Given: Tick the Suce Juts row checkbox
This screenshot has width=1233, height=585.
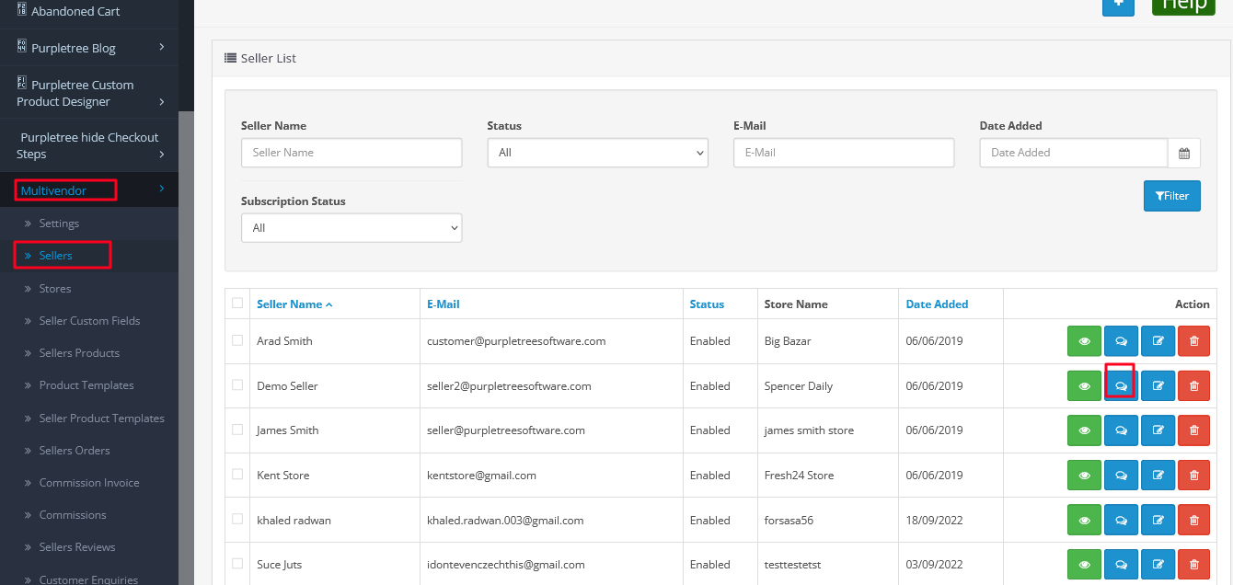Looking at the screenshot, I should (x=238, y=563).
